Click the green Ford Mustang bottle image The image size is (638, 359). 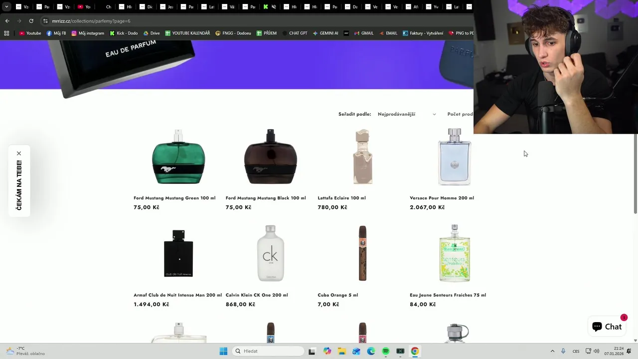(x=178, y=157)
